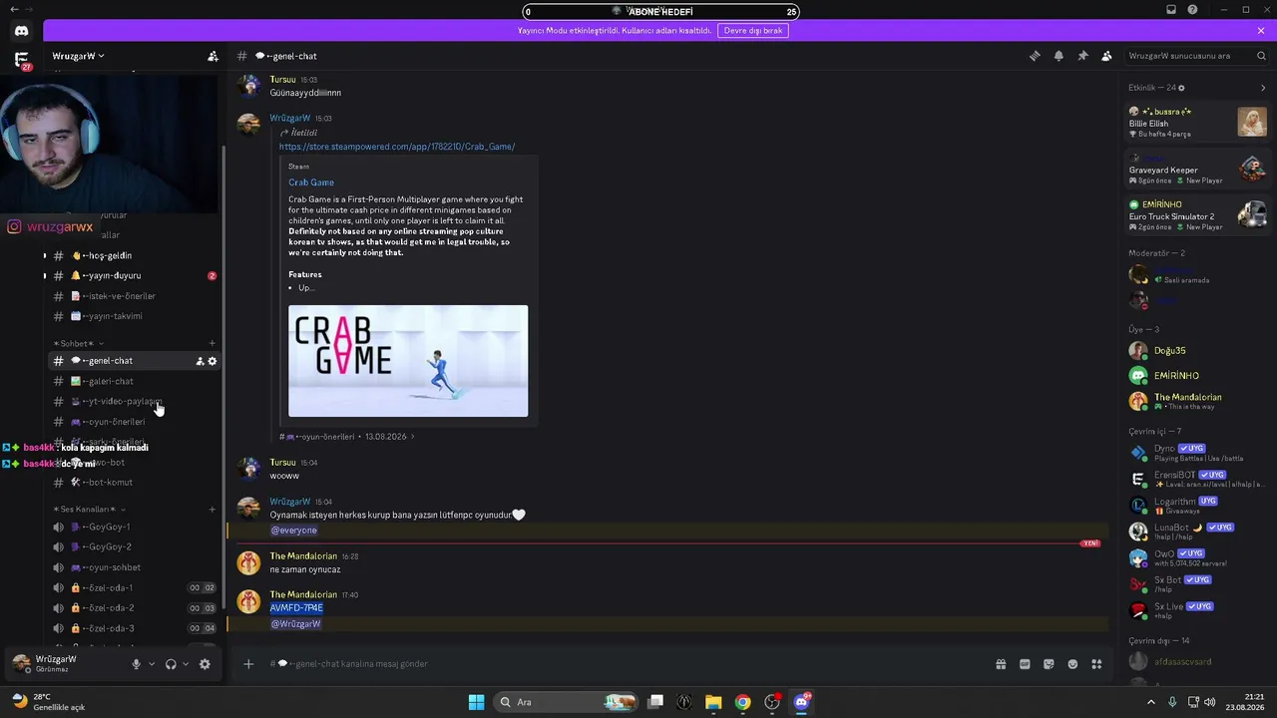Viewport: 1277px width, 718px height.
Task: Open oyun-önerileri channel
Action: [x=134, y=422]
